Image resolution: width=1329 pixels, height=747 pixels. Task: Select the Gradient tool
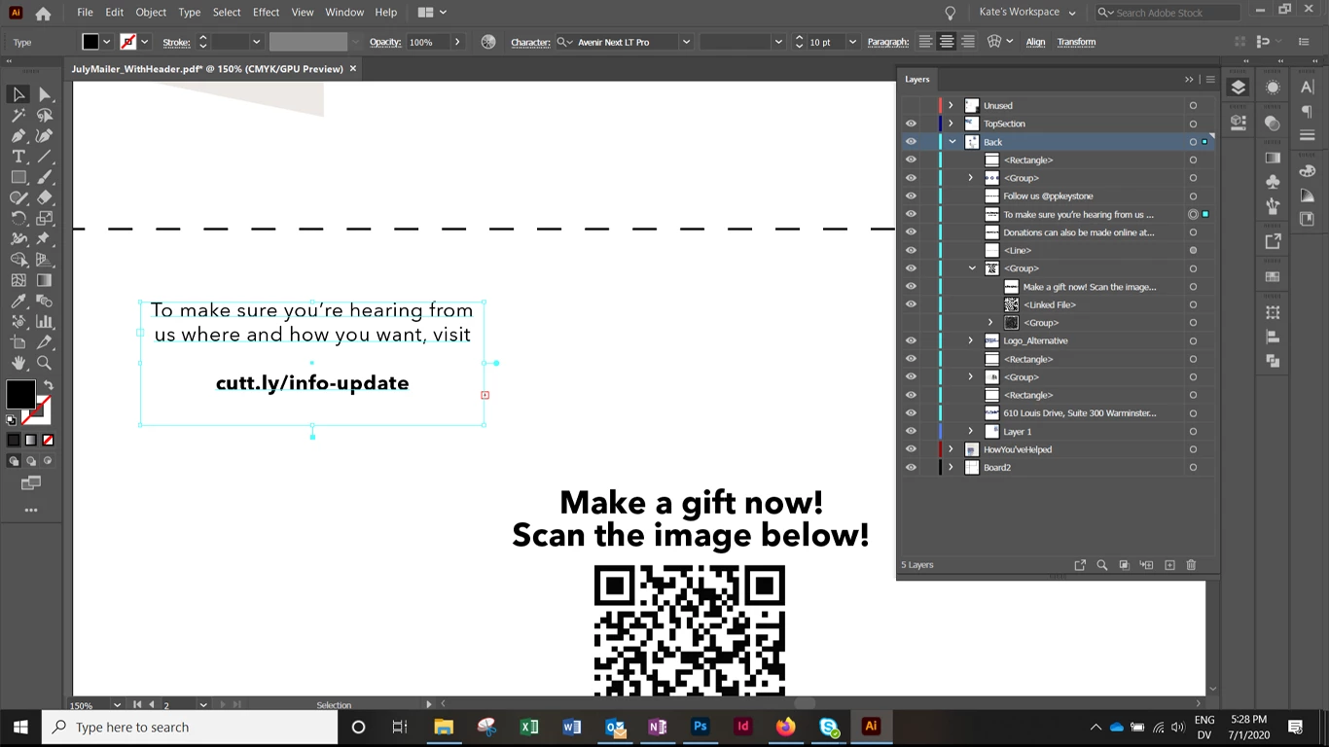click(x=45, y=280)
